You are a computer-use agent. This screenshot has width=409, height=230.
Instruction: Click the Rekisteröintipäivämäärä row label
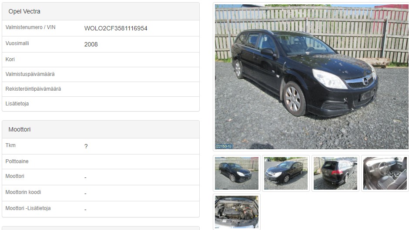pos(33,89)
